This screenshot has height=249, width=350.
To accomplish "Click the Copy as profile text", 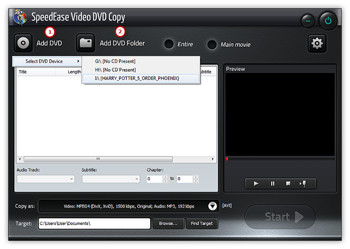I will (129, 206).
